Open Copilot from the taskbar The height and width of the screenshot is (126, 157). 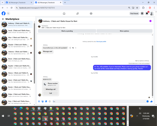coord(15,108)
